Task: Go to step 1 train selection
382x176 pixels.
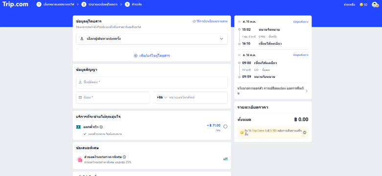Action: coord(55,4)
